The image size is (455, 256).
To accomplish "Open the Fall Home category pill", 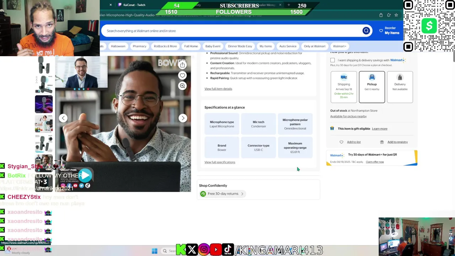I will (x=191, y=46).
